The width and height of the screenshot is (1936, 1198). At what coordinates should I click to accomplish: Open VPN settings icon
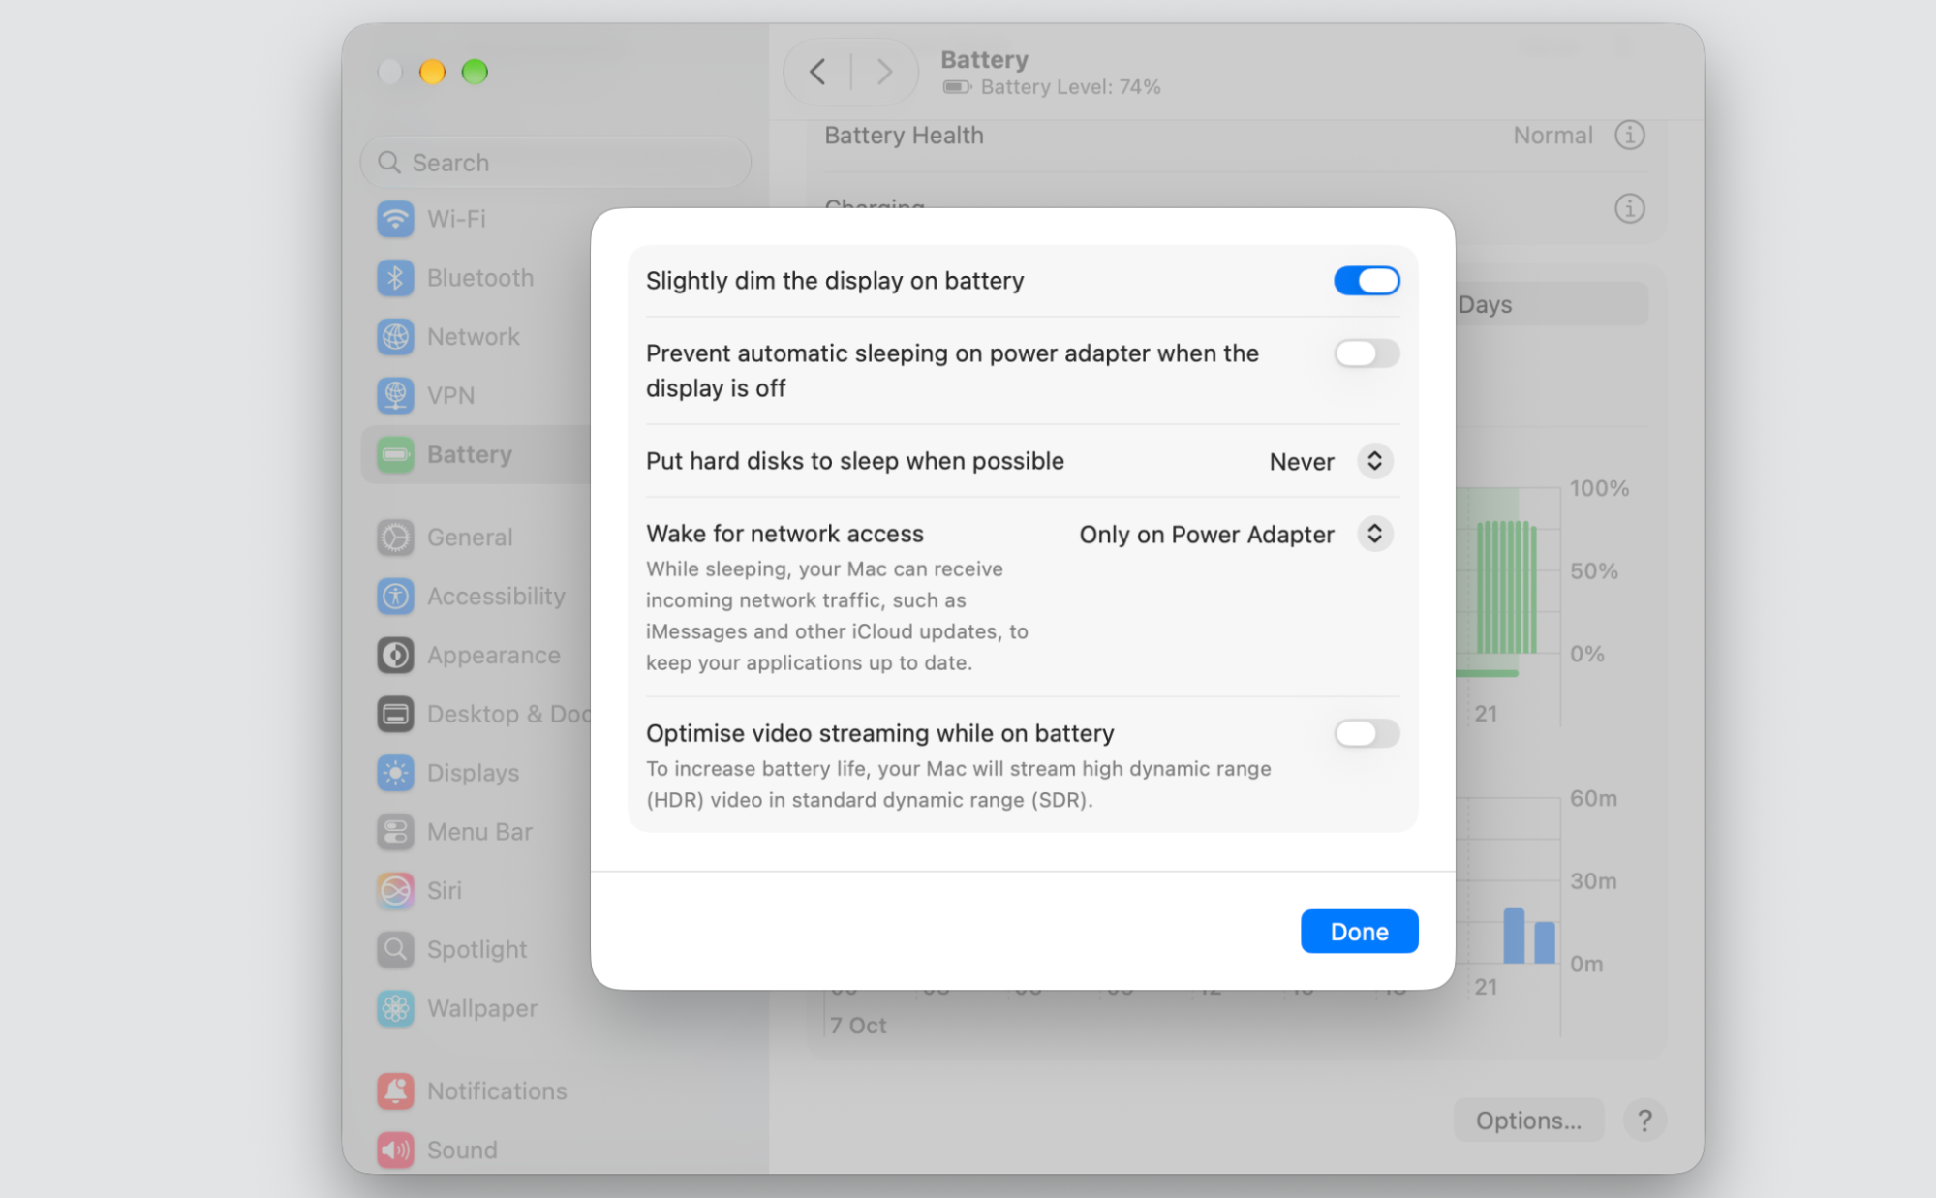[x=395, y=395]
